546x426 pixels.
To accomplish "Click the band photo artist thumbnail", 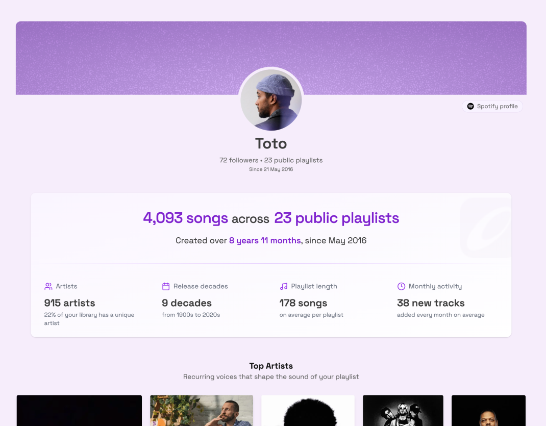I will pyautogui.click(x=403, y=411).
